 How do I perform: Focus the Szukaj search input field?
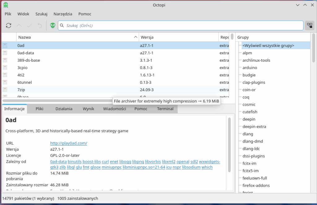coord(180,25)
